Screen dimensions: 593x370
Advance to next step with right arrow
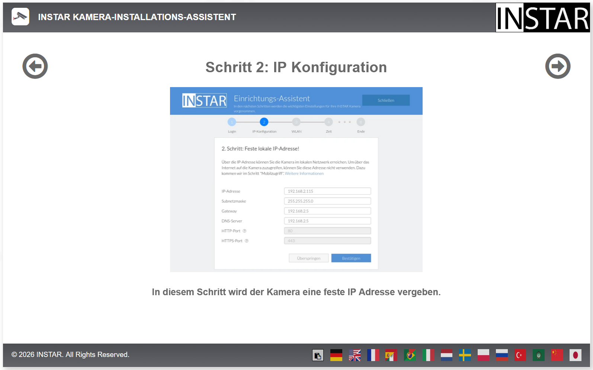[558, 66]
